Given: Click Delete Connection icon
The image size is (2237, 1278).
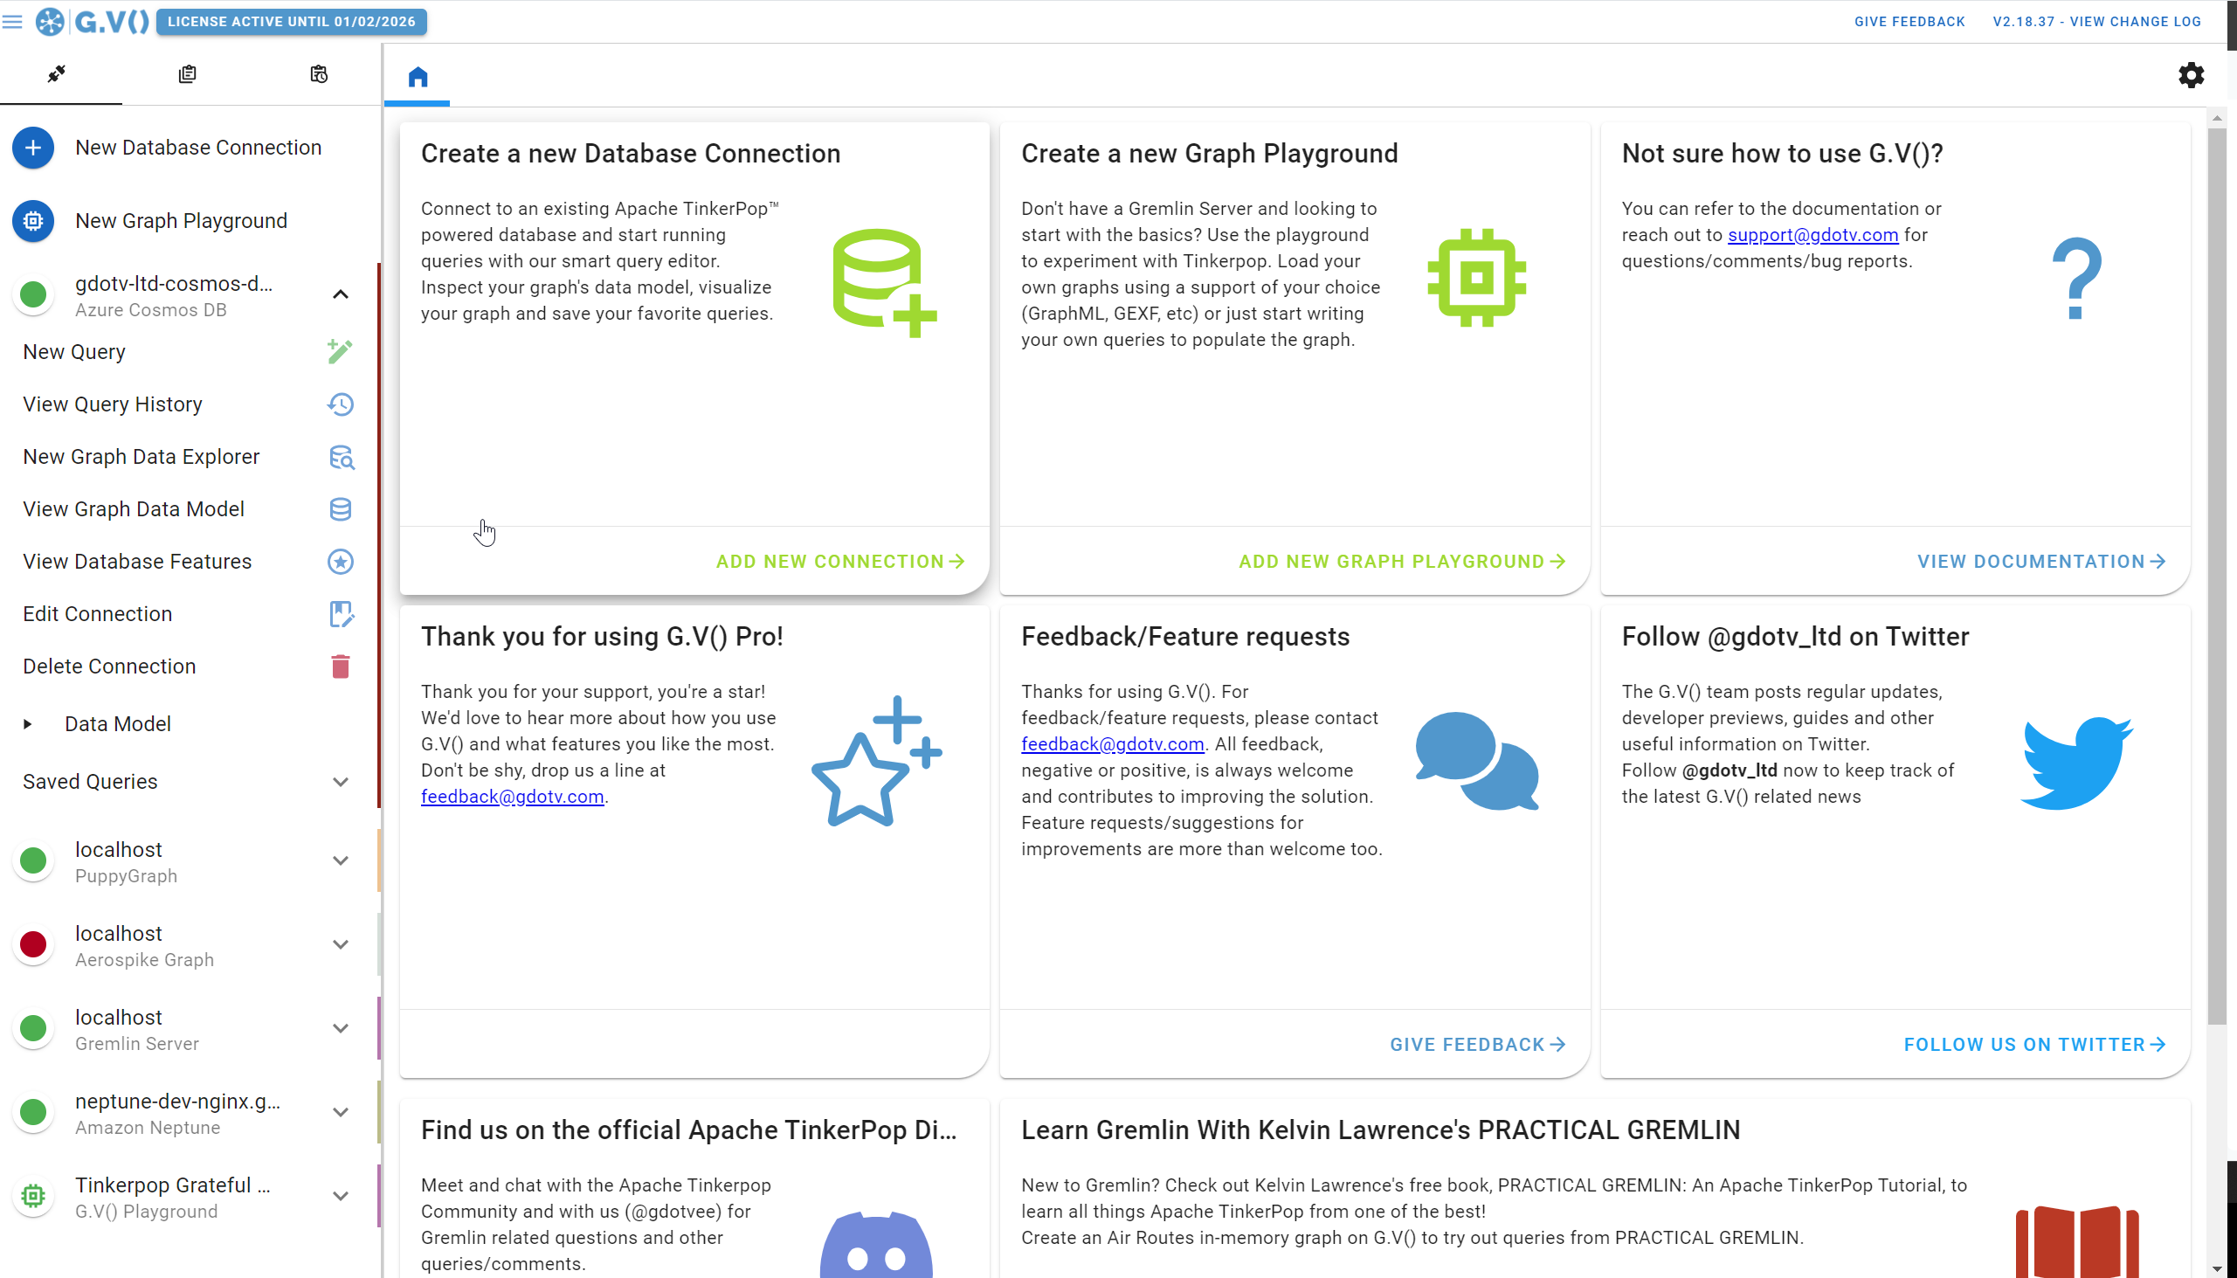Looking at the screenshot, I should click(x=341, y=667).
